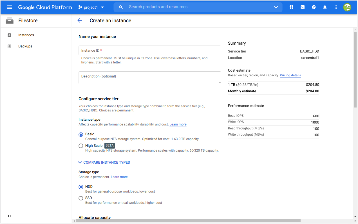
Task: Show notifications via the bell icon
Action: point(325,7)
